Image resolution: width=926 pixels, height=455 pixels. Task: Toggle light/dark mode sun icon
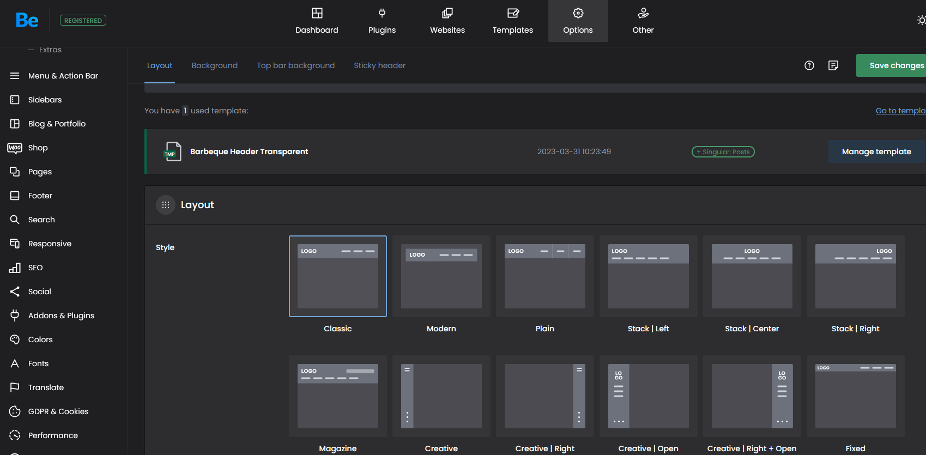click(x=921, y=20)
